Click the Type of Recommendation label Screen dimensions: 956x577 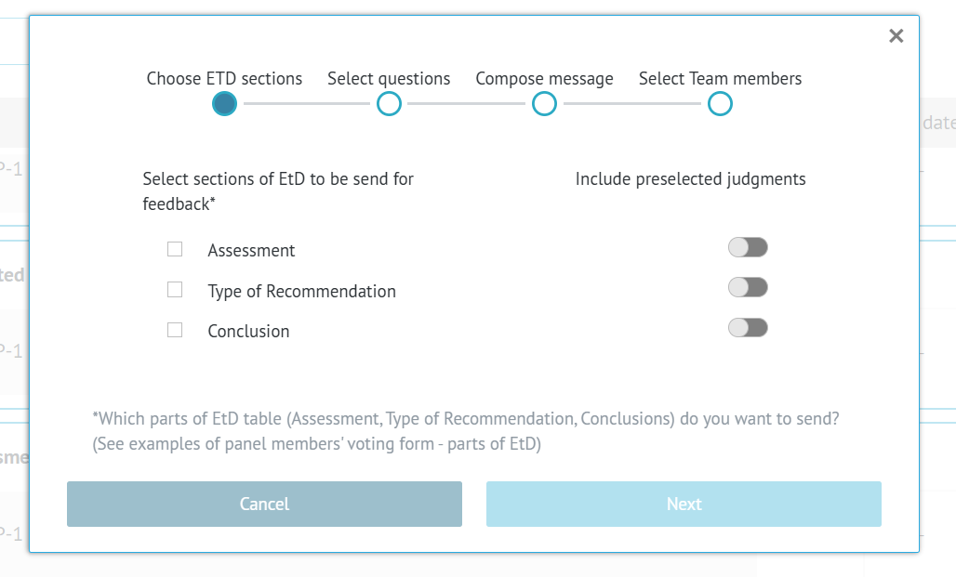(x=301, y=292)
